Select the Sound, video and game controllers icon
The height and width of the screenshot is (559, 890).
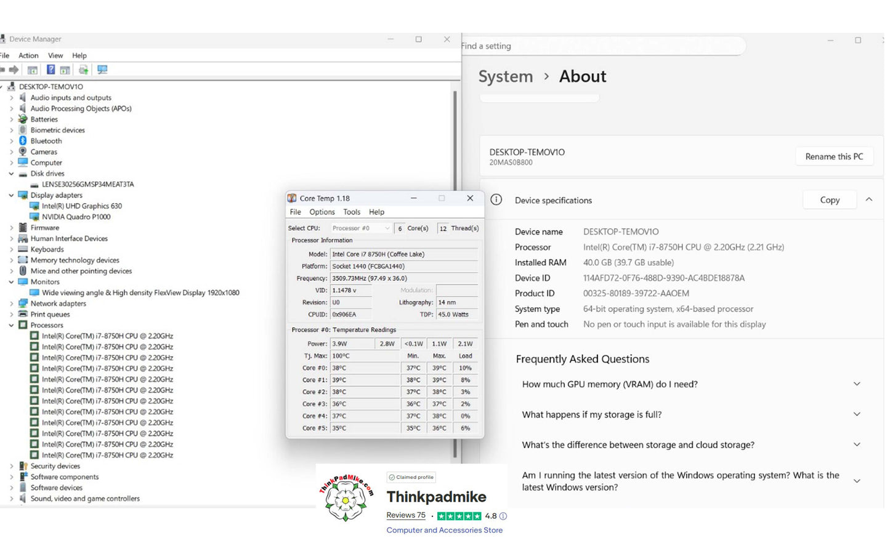click(x=23, y=499)
